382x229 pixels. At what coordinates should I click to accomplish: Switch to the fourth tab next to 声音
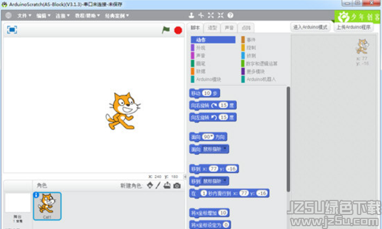tap(246, 28)
